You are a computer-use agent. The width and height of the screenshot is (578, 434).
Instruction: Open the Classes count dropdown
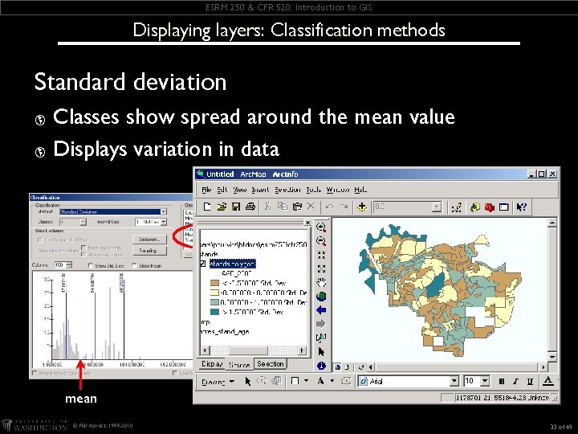coord(83,222)
